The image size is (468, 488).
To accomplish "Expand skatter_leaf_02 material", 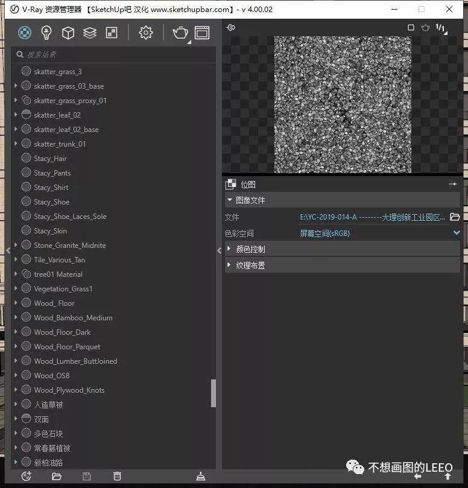I will (16, 114).
